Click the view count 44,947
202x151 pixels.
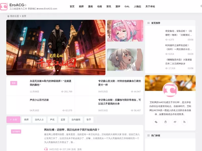[x=137, y=92]
